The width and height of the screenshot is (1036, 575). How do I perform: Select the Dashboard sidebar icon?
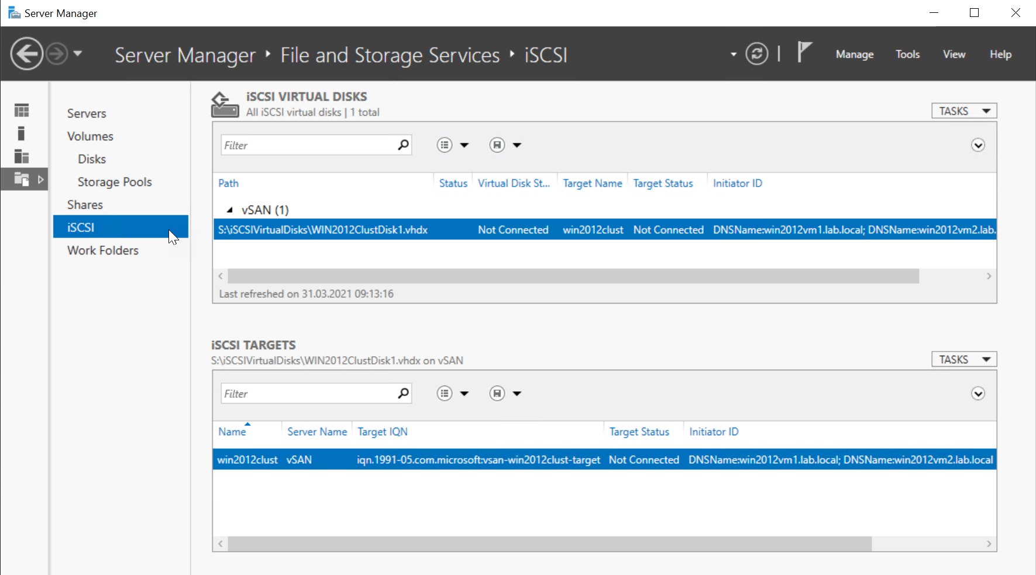pos(22,111)
